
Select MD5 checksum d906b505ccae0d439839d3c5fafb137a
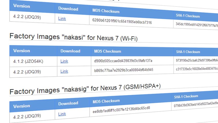pyautogui.click(x=123, y=61)
